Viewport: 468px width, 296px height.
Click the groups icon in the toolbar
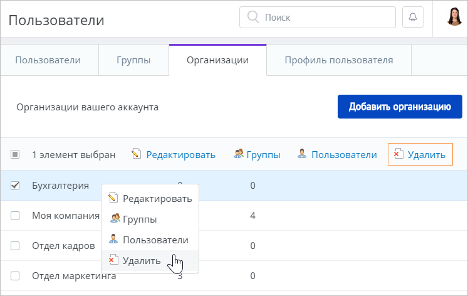[239, 154]
